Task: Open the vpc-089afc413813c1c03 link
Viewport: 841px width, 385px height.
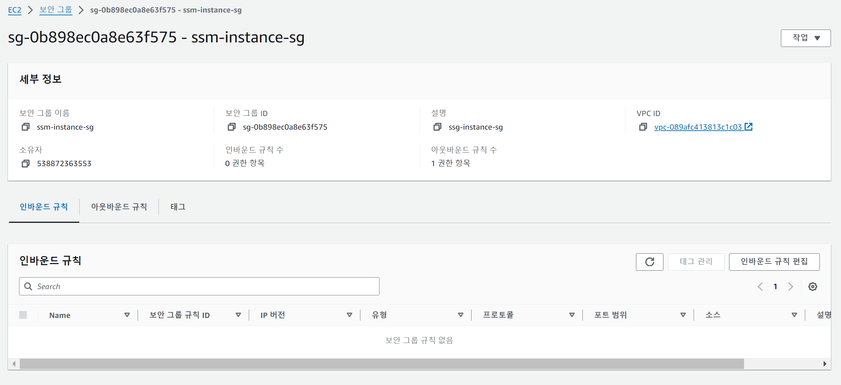Action: tap(698, 127)
